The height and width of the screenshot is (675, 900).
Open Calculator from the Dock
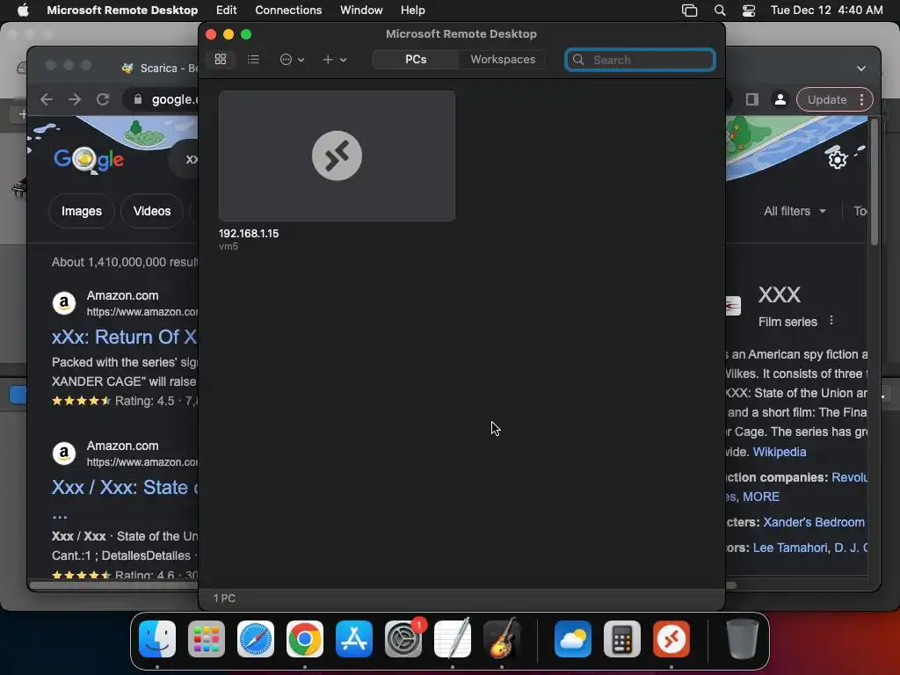(622, 639)
